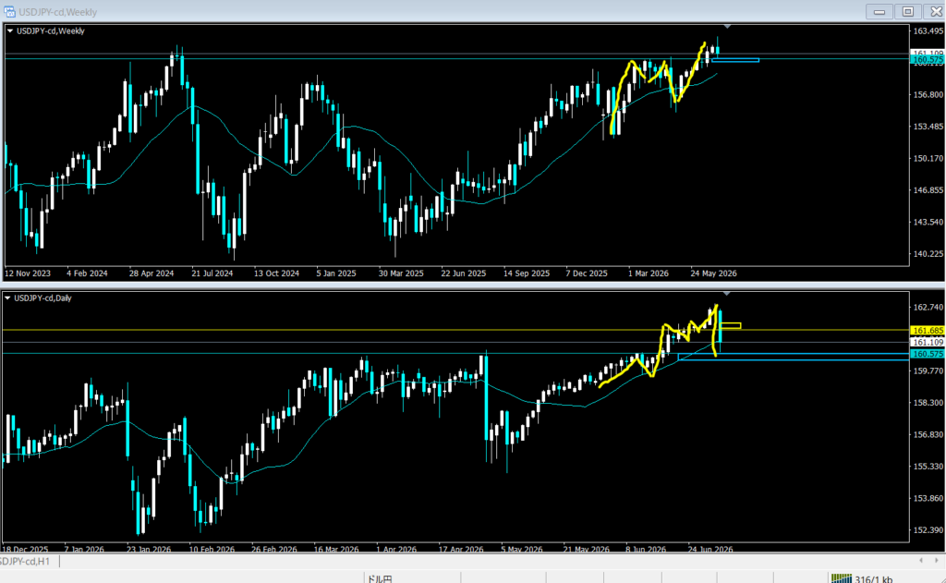Click the 163.495 price scale label
946x583 pixels.
tap(928, 30)
